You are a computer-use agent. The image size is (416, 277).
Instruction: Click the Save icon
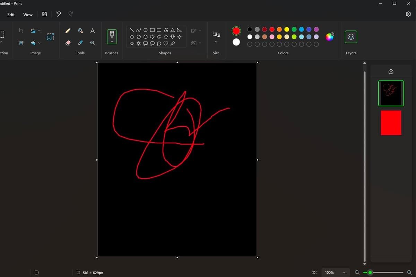click(x=44, y=14)
